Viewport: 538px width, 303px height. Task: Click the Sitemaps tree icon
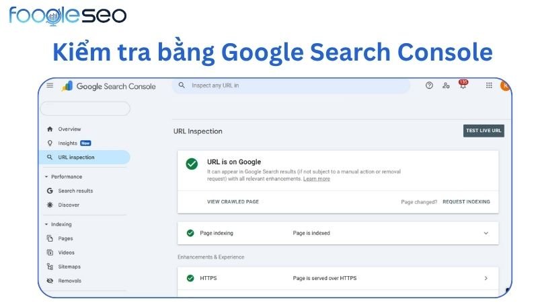50,267
